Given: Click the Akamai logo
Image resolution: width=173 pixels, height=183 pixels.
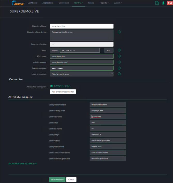Looking at the screenshot, I should pyautogui.click(x=17, y=3).
